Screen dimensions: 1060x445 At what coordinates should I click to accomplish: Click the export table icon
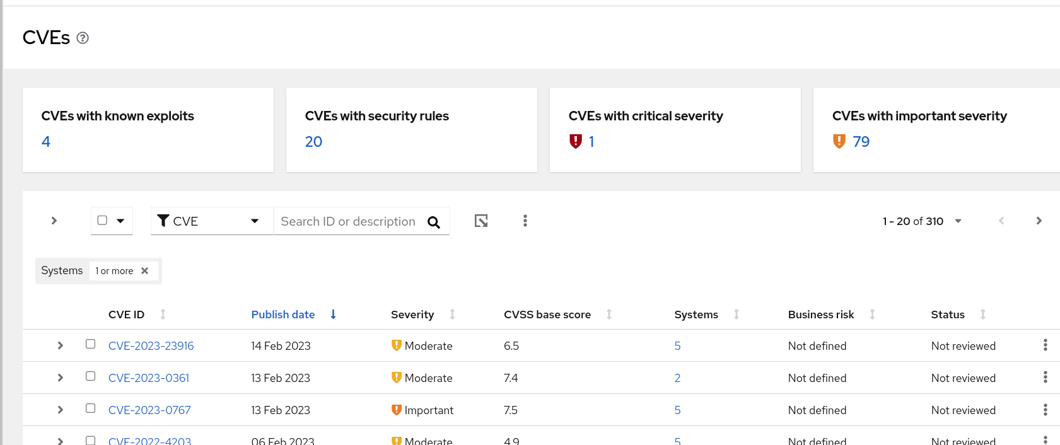(x=481, y=221)
